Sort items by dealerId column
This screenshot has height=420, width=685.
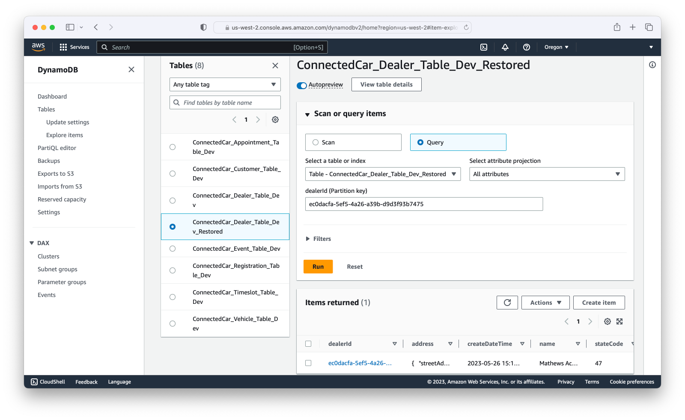point(395,344)
